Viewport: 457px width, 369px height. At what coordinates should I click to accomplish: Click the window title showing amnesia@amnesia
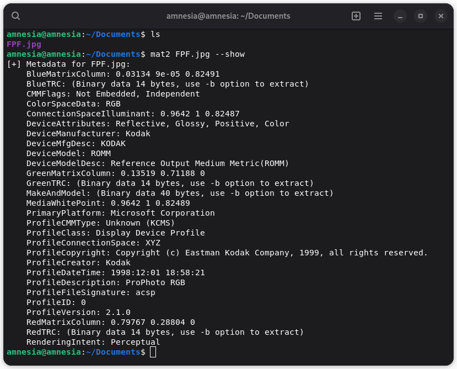[228, 16]
